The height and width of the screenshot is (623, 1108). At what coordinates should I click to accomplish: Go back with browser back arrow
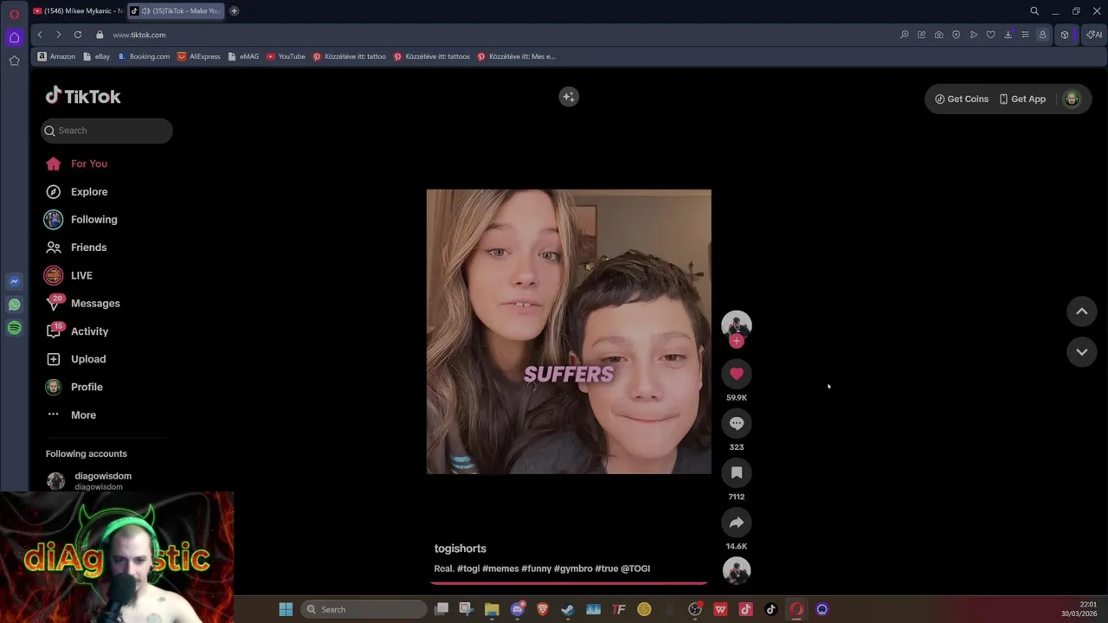pyautogui.click(x=40, y=35)
